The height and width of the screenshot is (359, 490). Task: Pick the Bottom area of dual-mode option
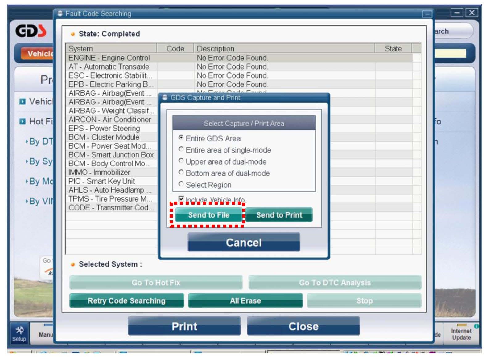pos(181,173)
